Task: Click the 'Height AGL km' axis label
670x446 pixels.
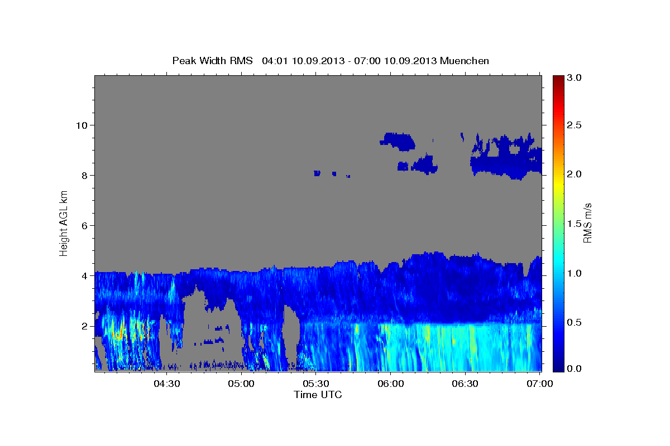Action: click(x=64, y=223)
